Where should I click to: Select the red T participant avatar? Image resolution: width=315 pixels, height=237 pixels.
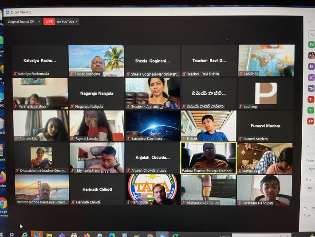[x=311, y=99]
